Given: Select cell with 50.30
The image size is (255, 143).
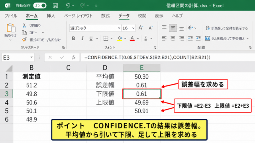Looking at the screenshot, I should tap(142, 77).
